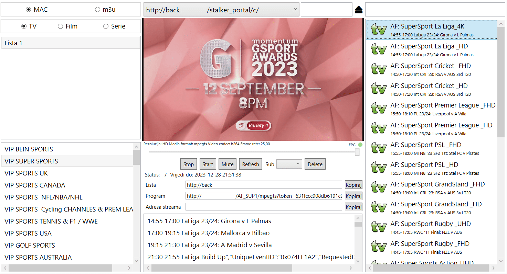Click the green EPG status indicator
Image resolution: width=507 pixels, height=274 pixels.
[360, 145]
